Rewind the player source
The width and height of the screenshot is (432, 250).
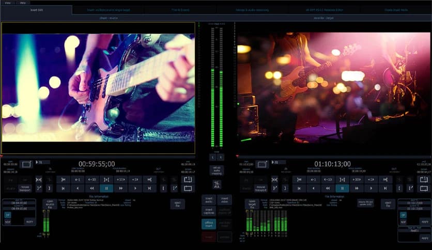pos(92,189)
